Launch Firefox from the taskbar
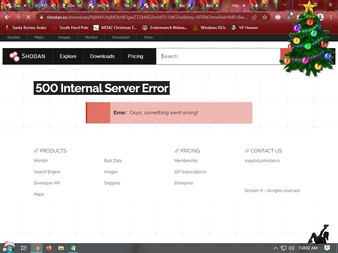This screenshot has width=338, height=253. click(x=49, y=248)
